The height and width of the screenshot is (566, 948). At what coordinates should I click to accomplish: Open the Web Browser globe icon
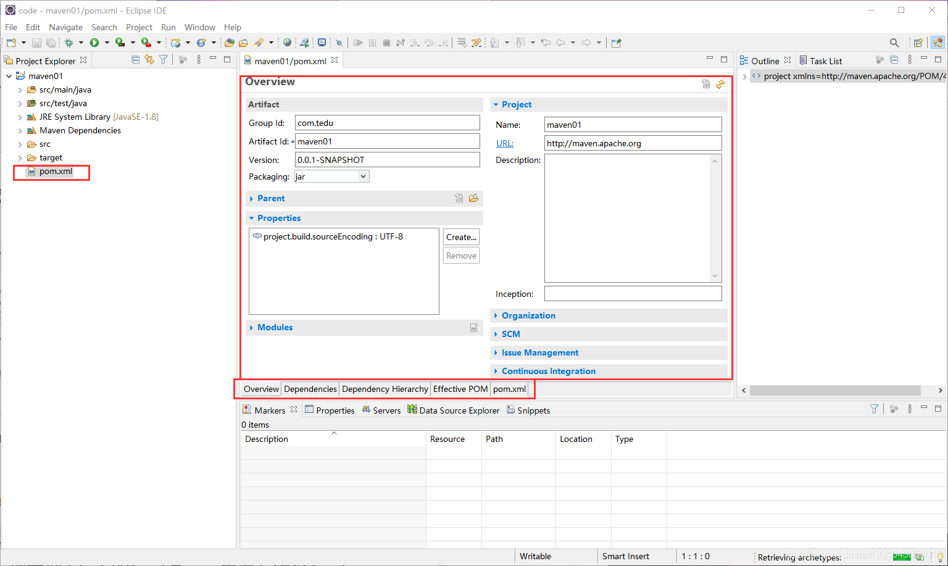288,43
